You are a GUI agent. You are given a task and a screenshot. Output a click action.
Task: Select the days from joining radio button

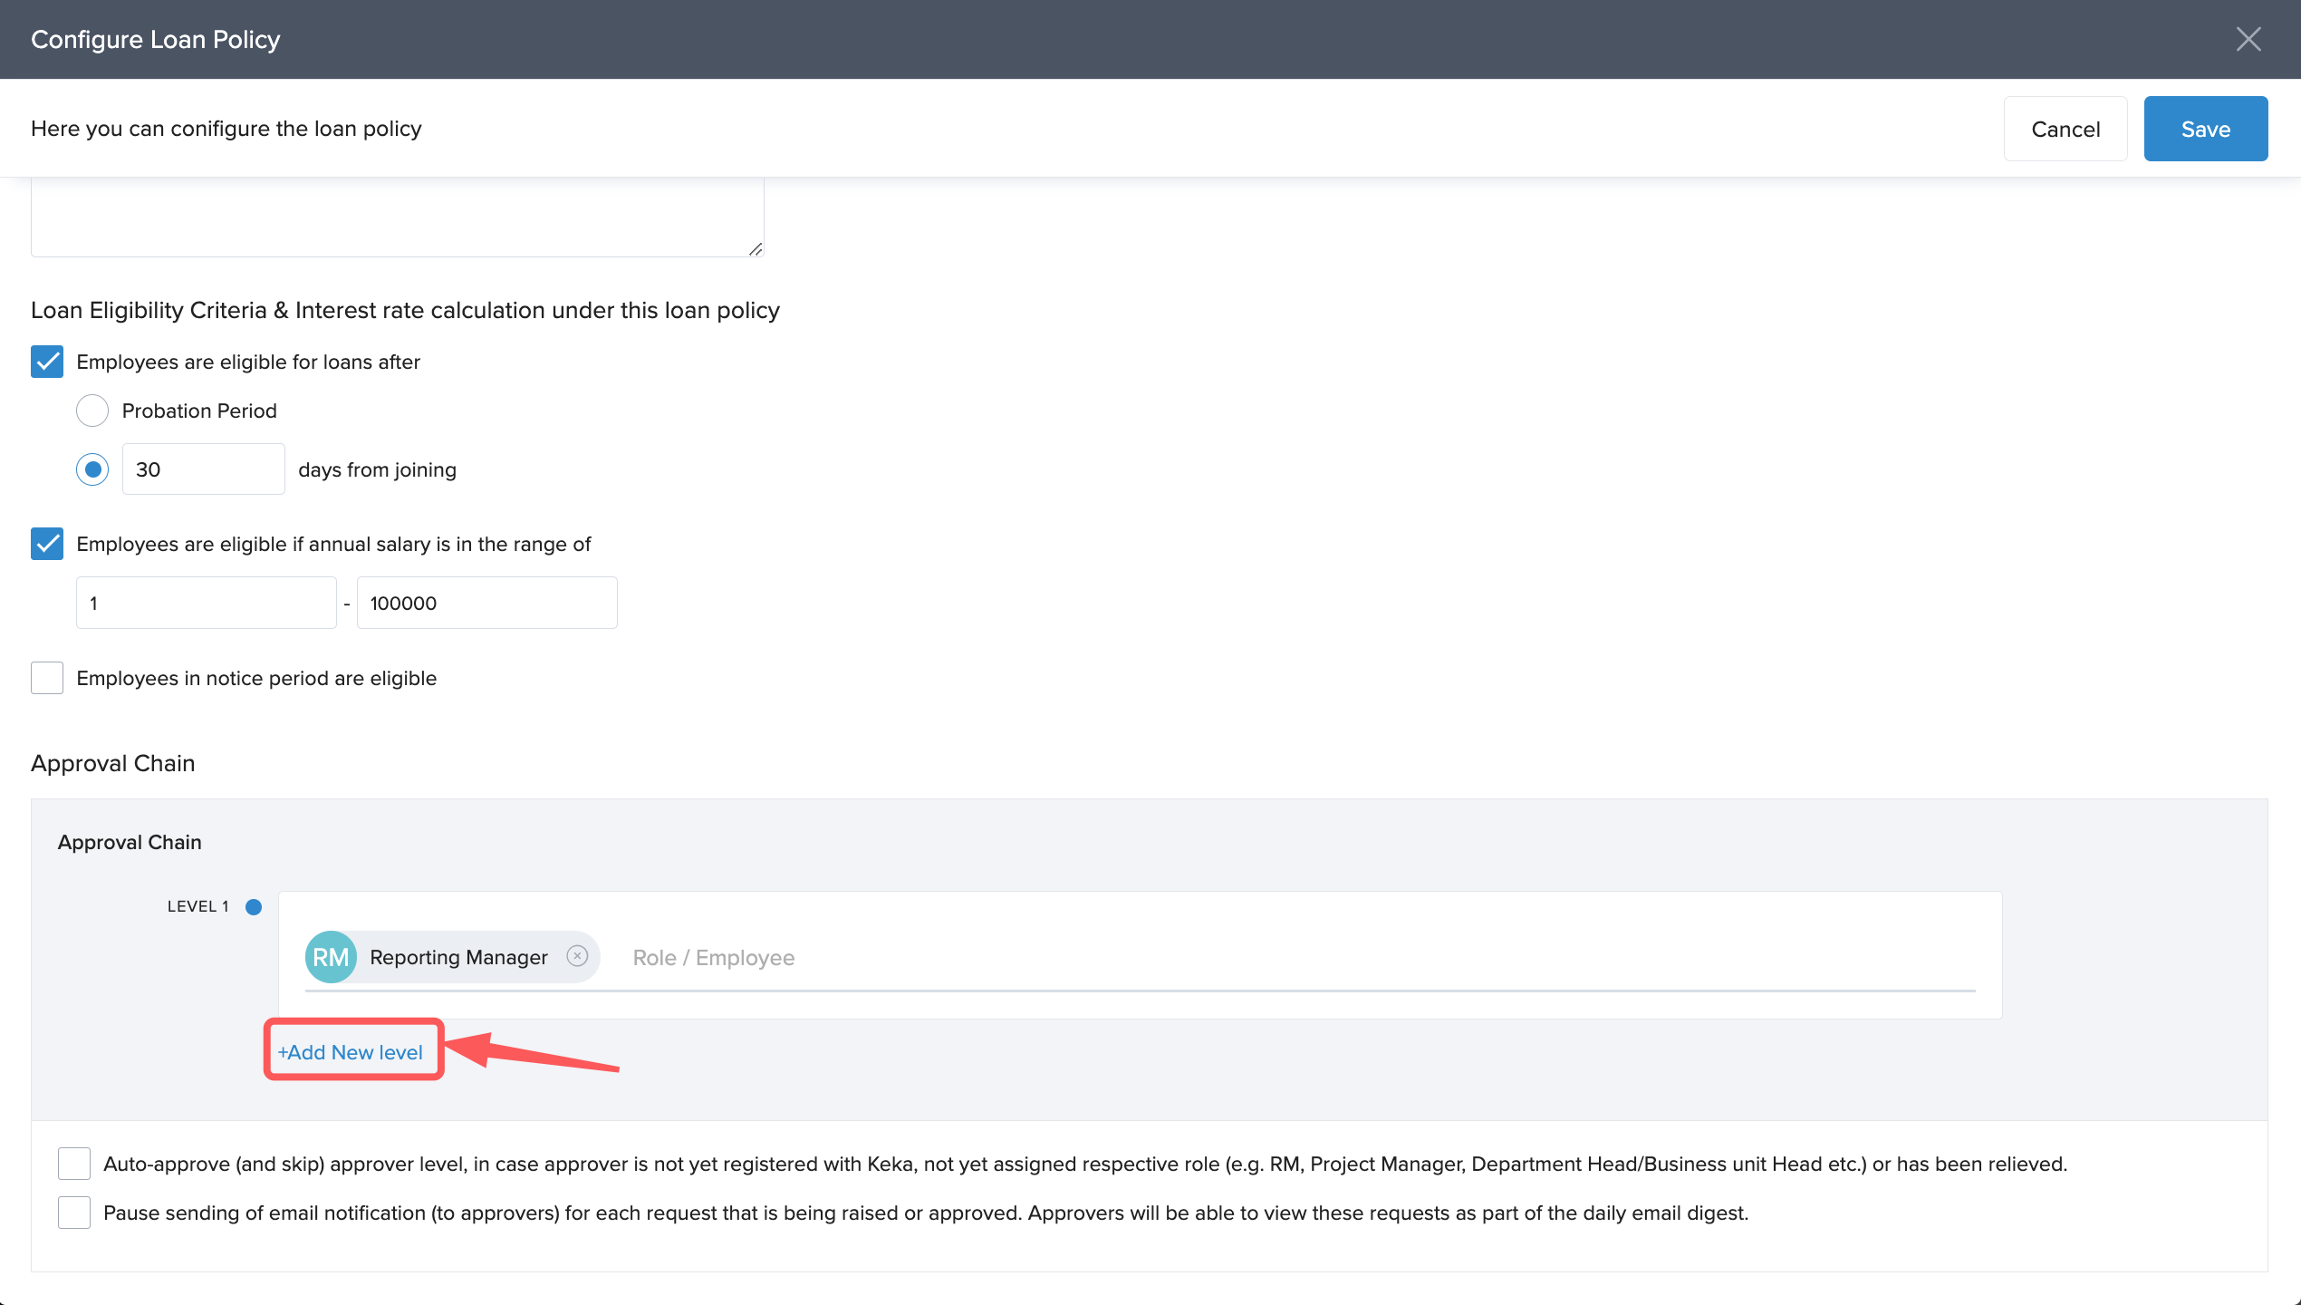coord(92,469)
